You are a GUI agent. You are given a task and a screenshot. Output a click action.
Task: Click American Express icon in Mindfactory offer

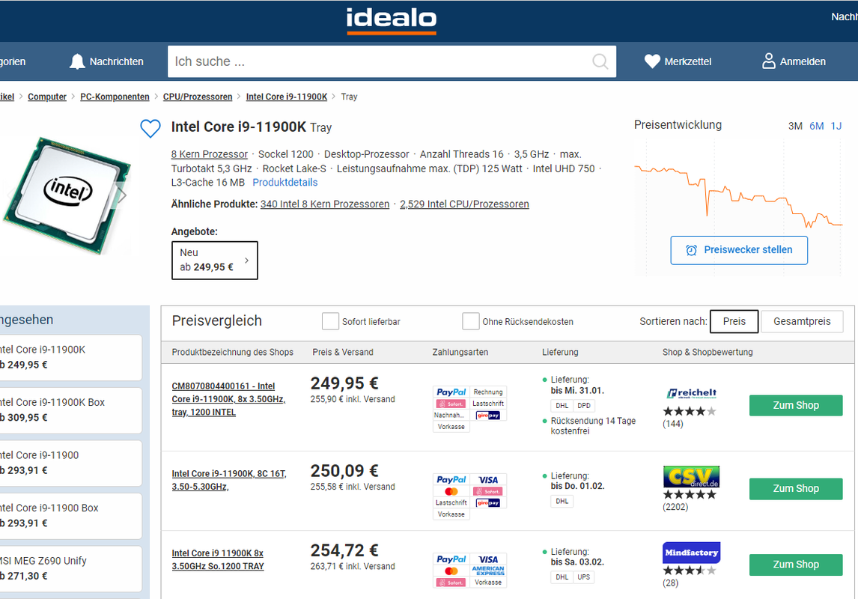tap(488, 571)
